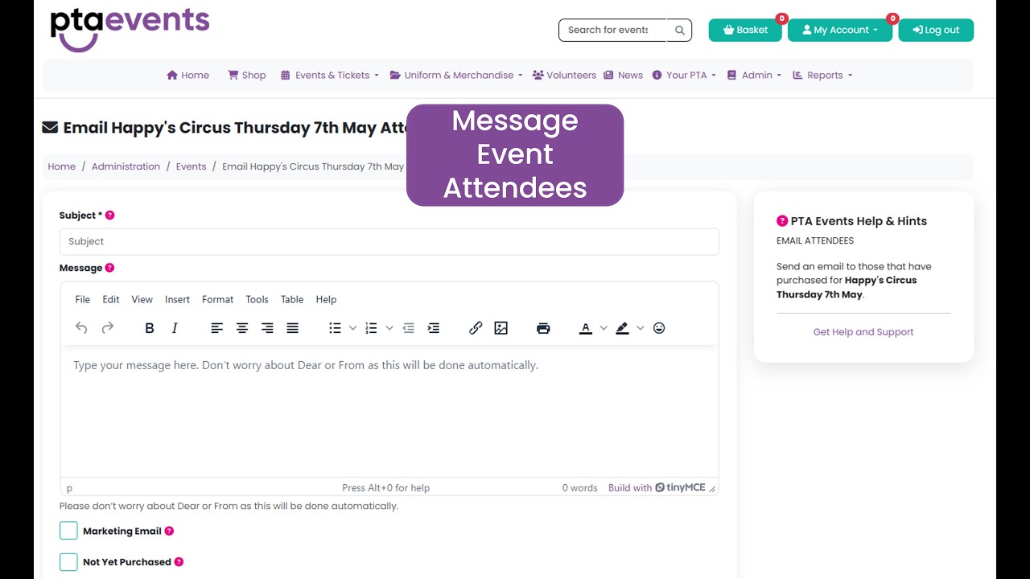
Task: Open the Volunteers page
Action: pos(564,75)
